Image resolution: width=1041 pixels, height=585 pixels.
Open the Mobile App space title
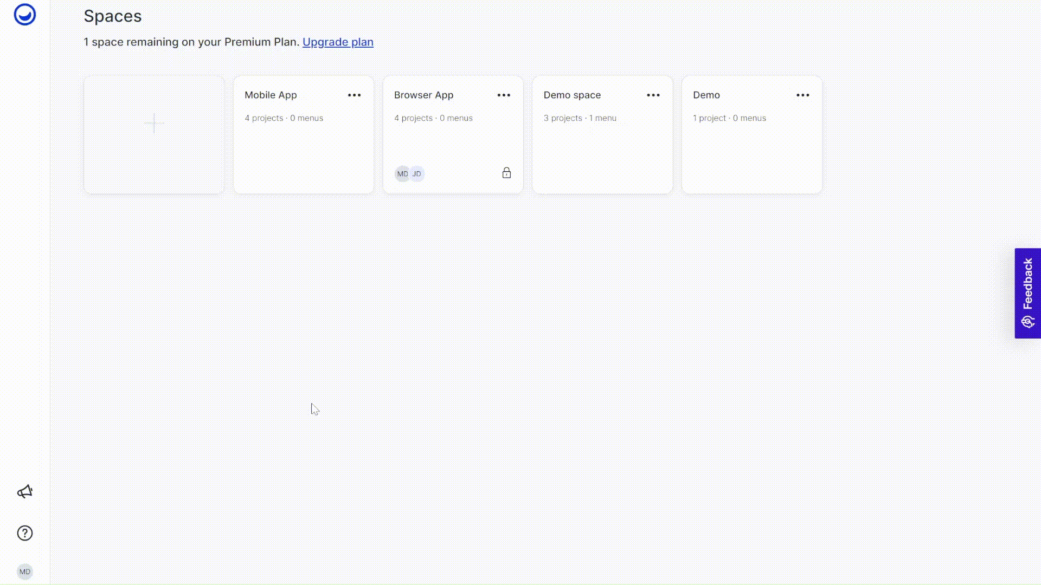(271, 95)
